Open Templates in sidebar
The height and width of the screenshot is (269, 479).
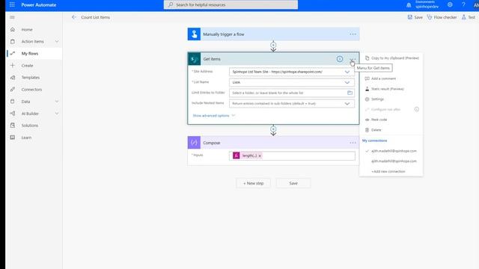click(x=31, y=78)
